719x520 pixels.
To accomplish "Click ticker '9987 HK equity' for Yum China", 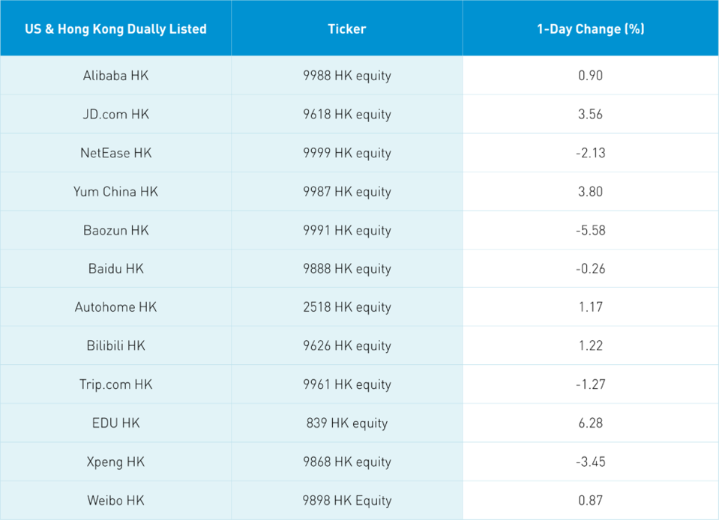I will [346, 192].
